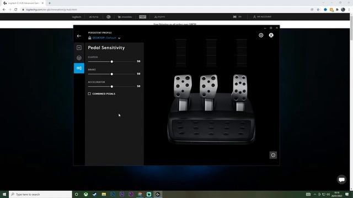
Task: Click the right accelerator pedal image
Action: click(239, 92)
